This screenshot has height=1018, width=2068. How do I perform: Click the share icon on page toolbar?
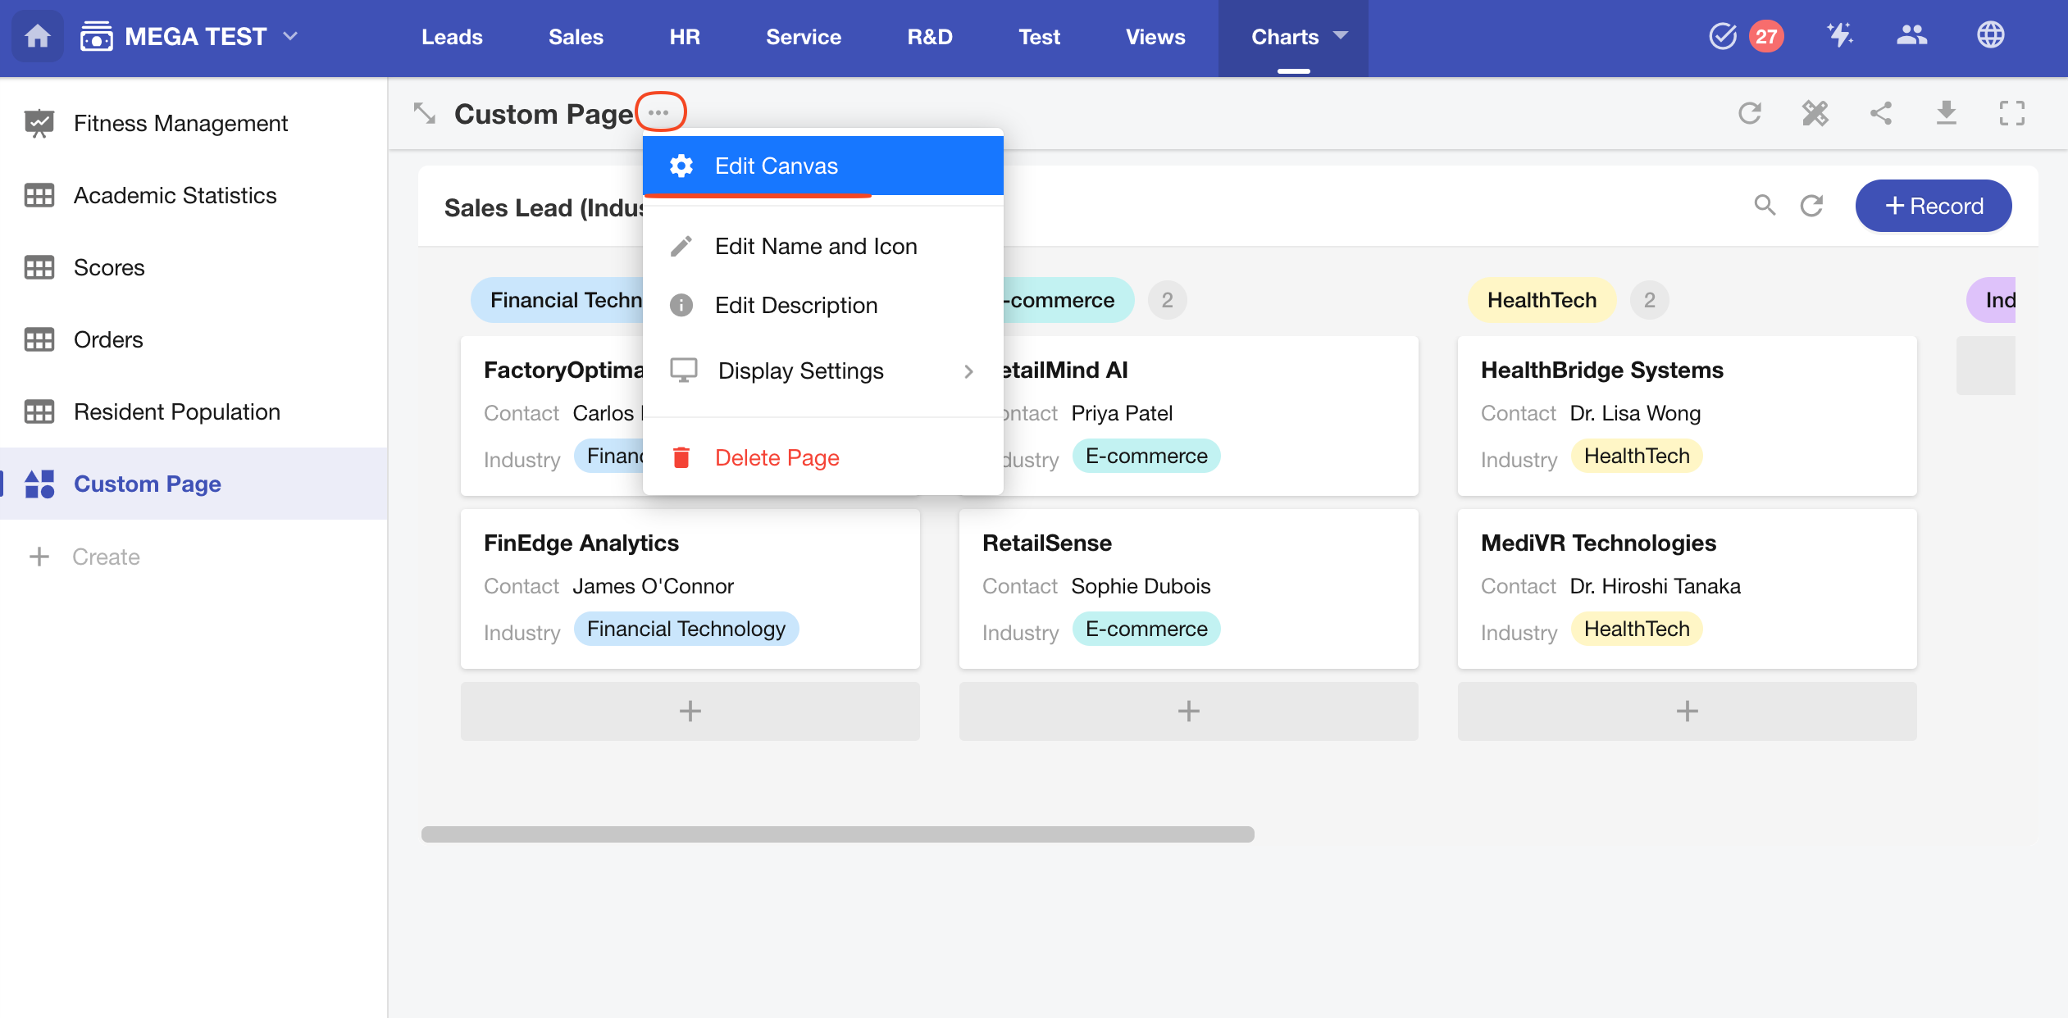click(x=1880, y=113)
